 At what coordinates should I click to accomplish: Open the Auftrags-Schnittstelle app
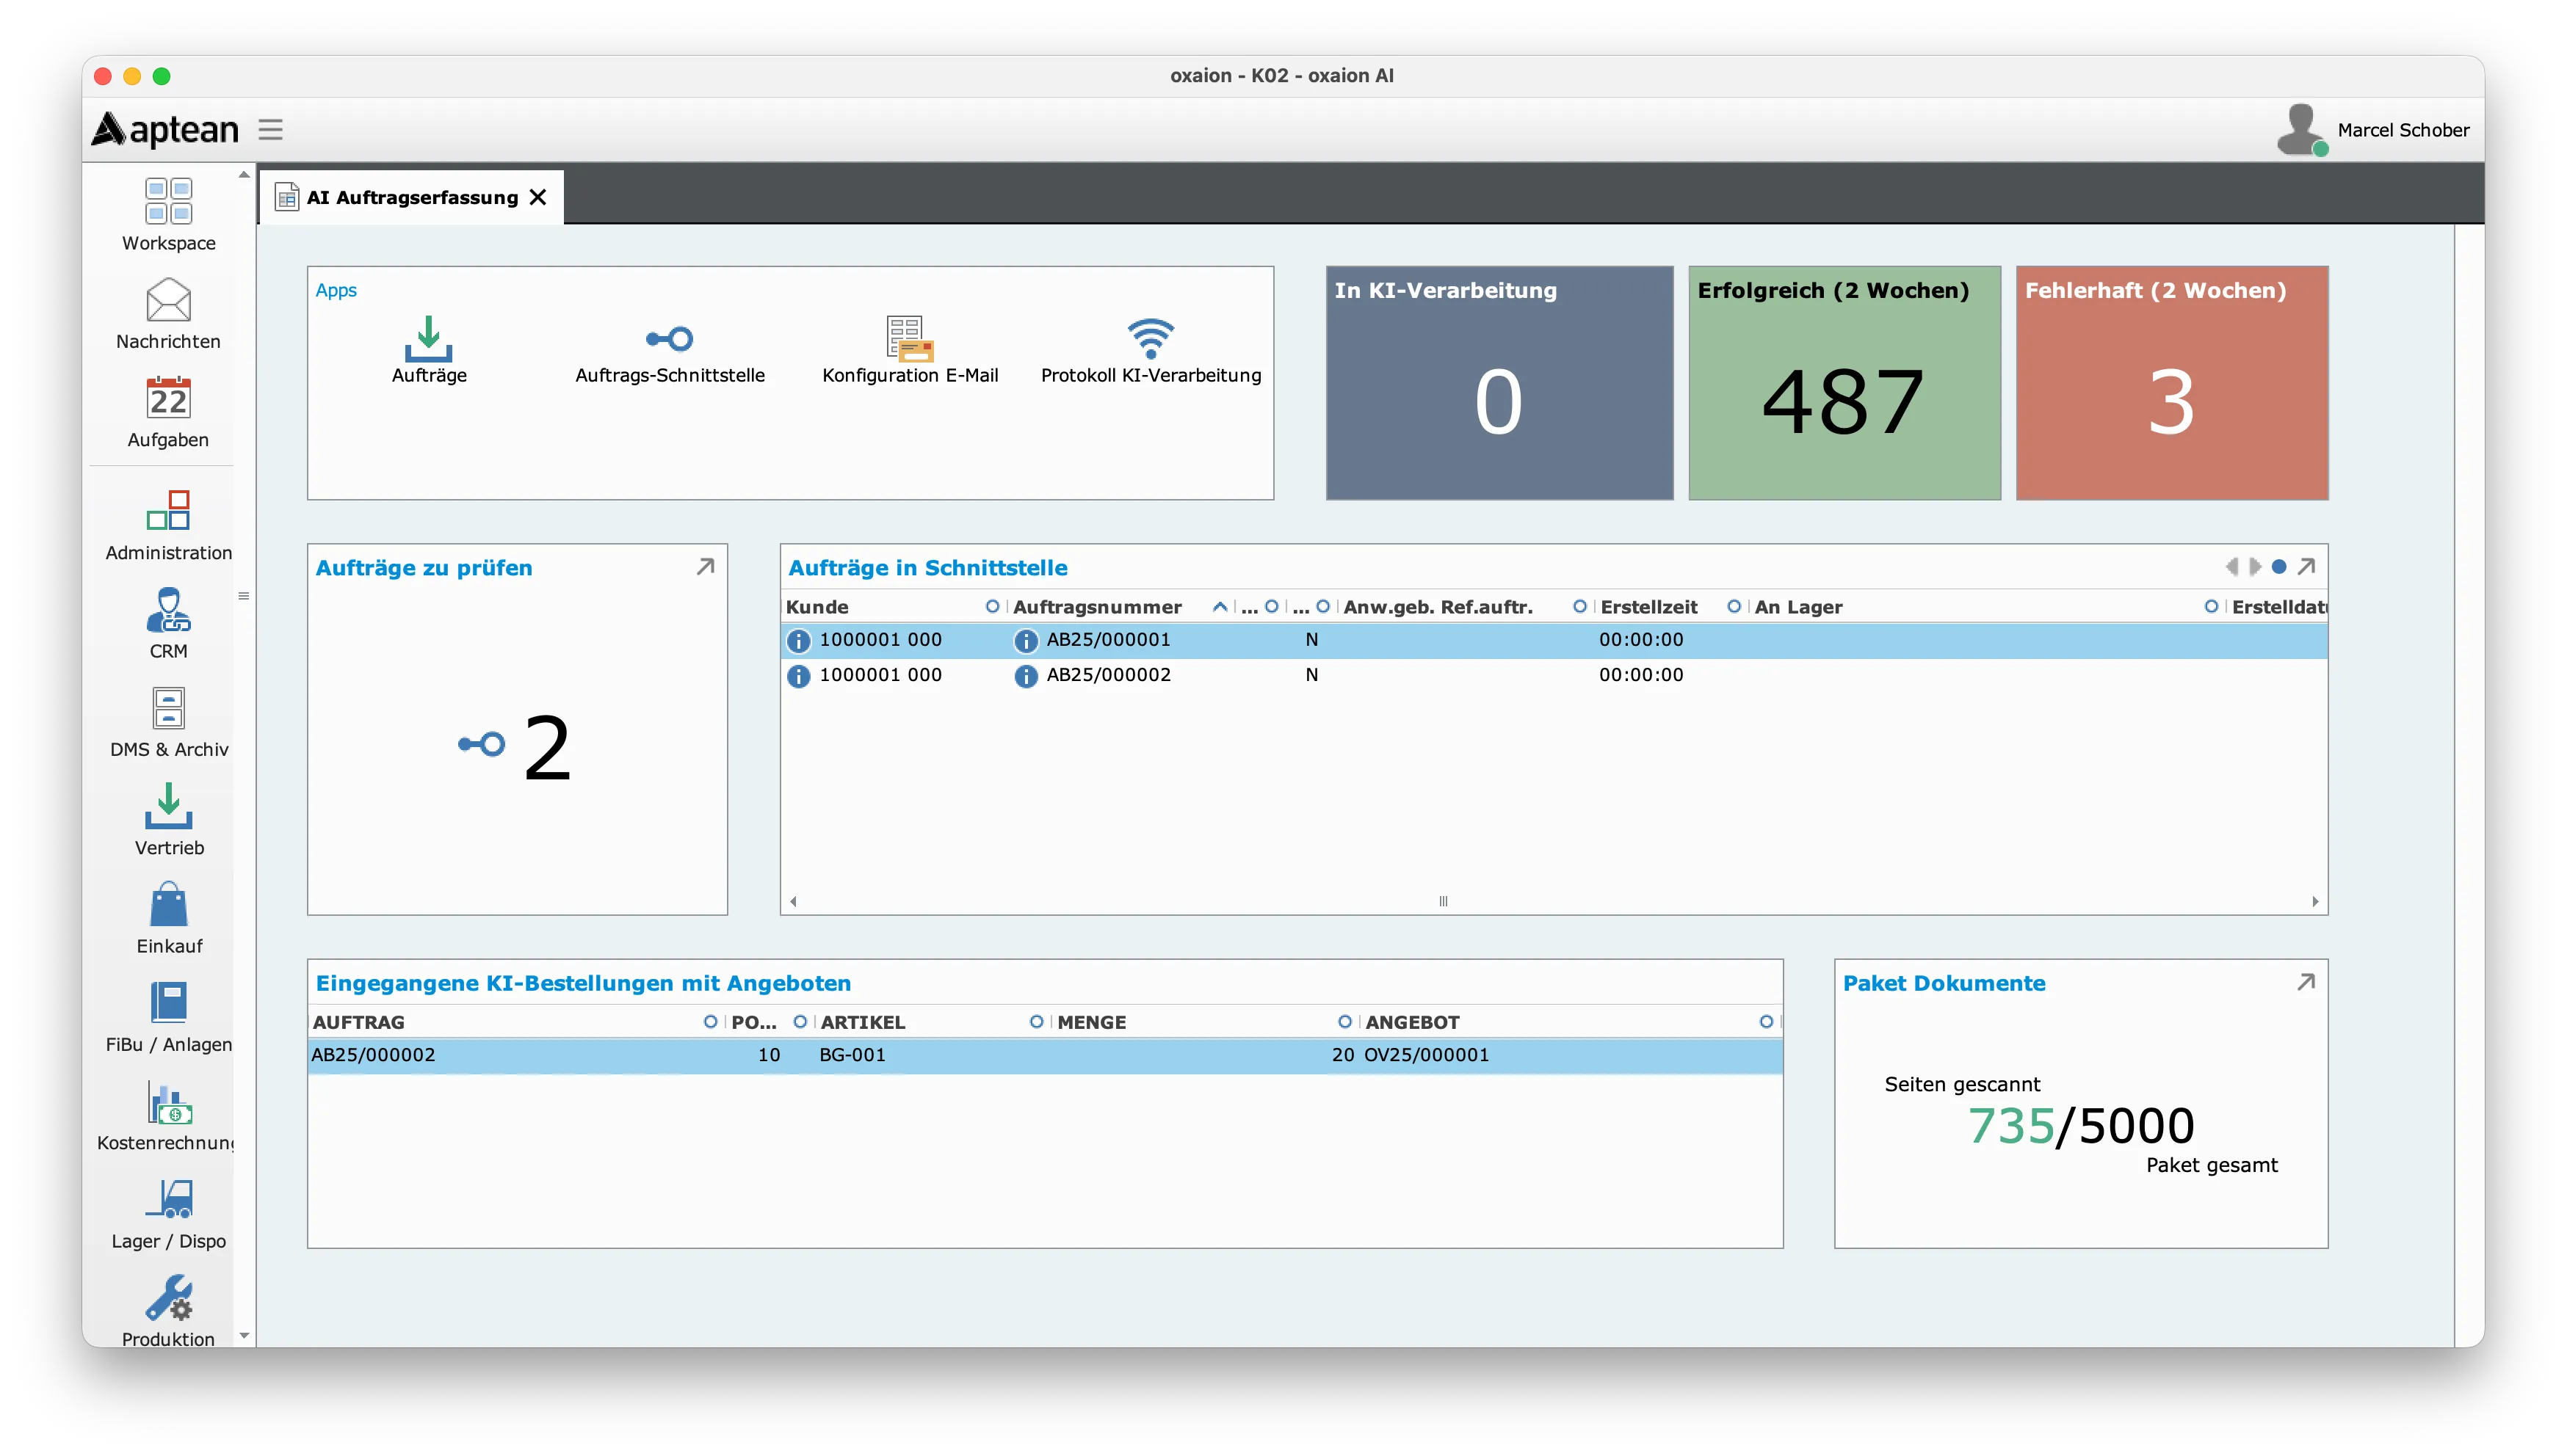coord(669,340)
